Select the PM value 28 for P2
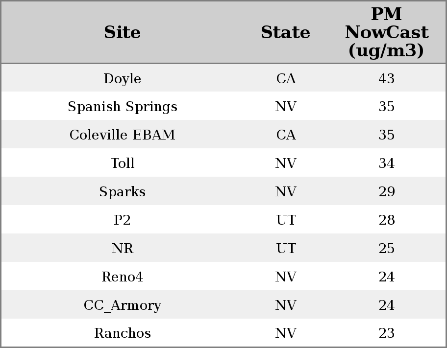The width and height of the screenshot is (447, 348). pos(386,220)
